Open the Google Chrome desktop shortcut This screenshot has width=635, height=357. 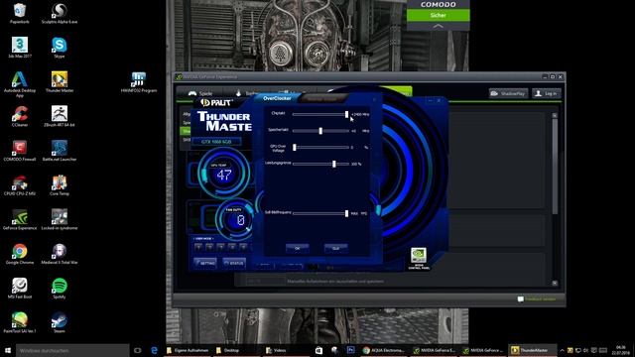click(x=20, y=254)
